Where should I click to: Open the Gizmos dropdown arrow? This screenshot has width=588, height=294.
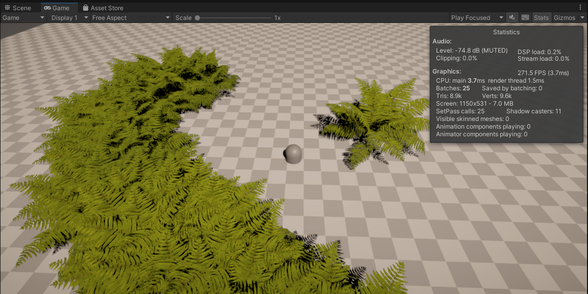[x=582, y=18]
